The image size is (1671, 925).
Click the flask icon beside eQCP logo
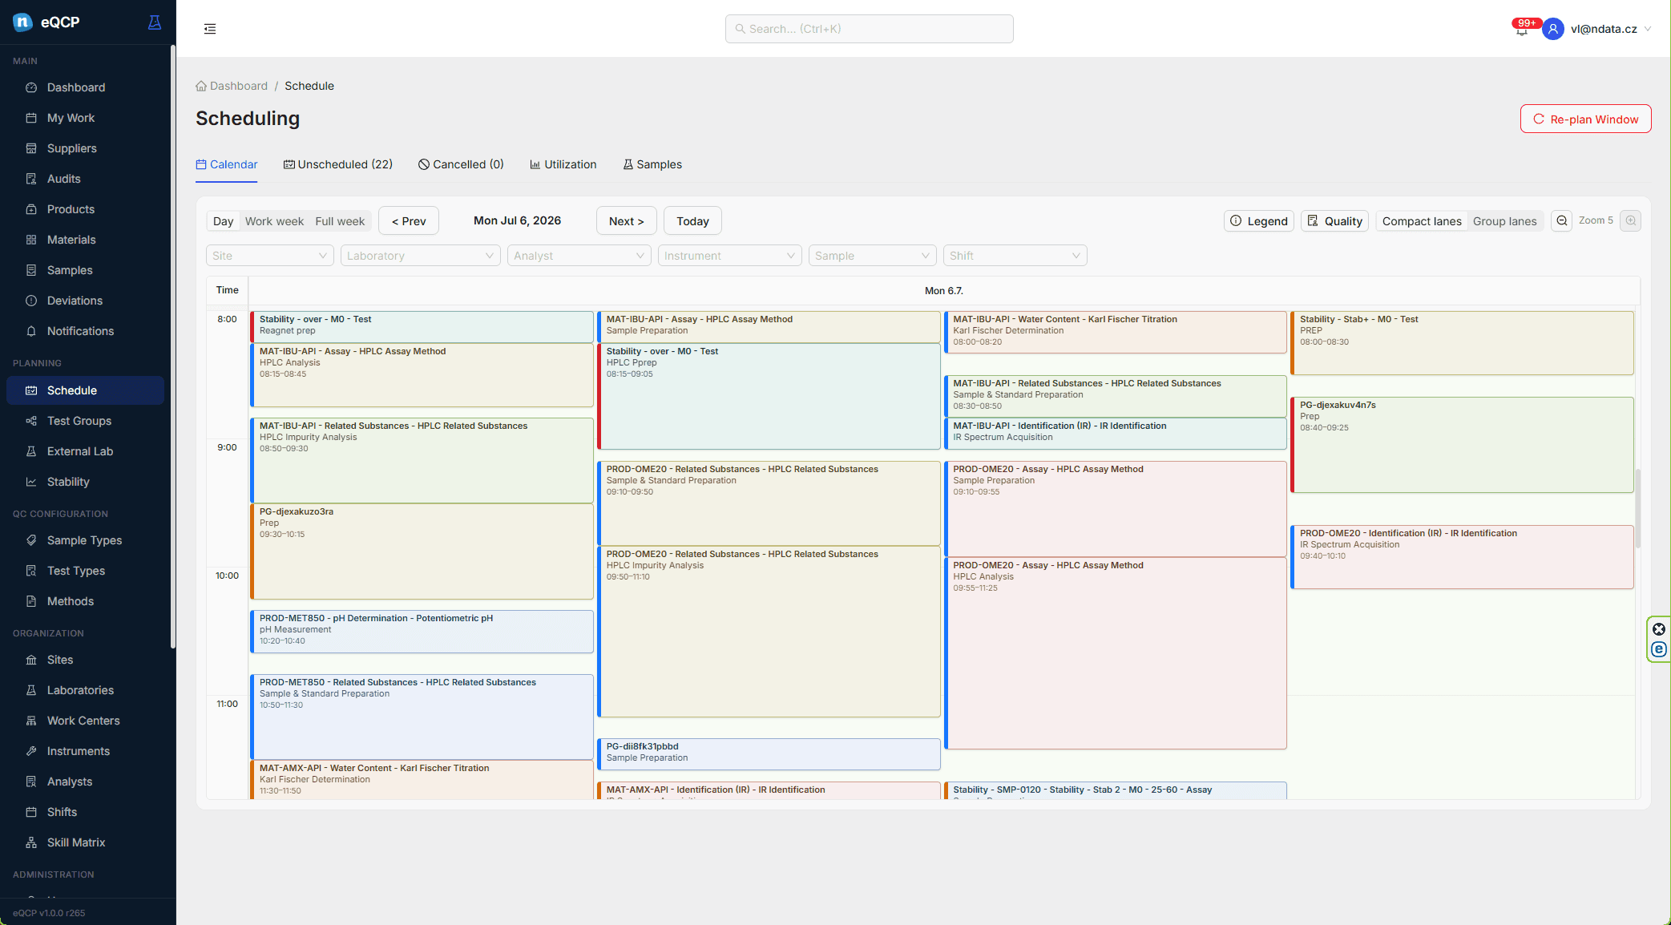tap(155, 22)
